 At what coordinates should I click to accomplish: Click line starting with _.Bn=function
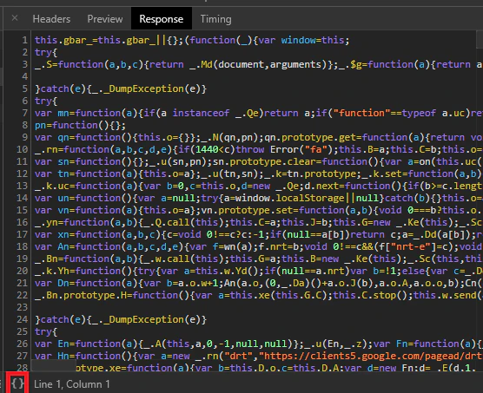[x=259, y=259]
